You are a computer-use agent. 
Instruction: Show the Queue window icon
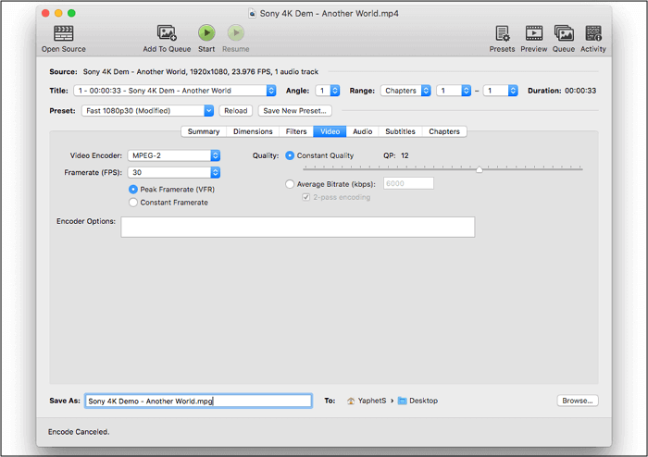[x=564, y=33]
